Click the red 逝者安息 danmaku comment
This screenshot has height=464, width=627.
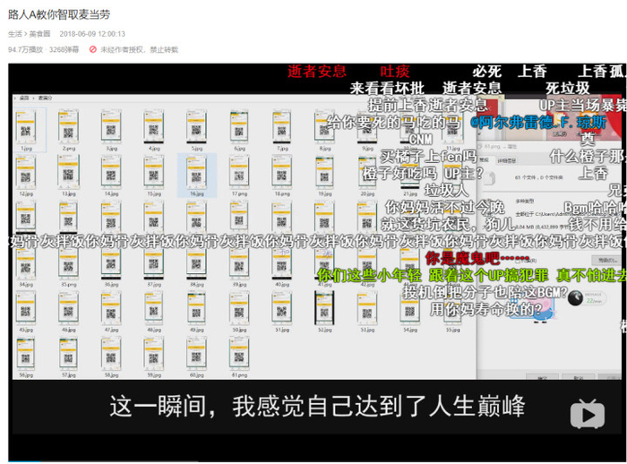317,71
